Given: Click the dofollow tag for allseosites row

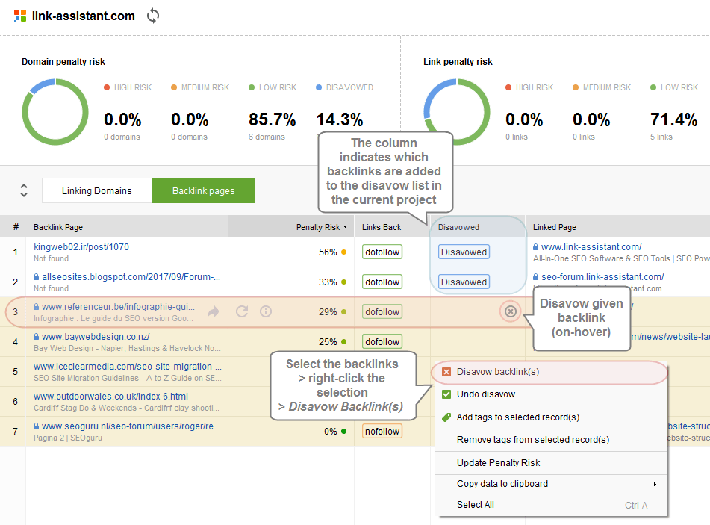Looking at the screenshot, I should coord(382,282).
